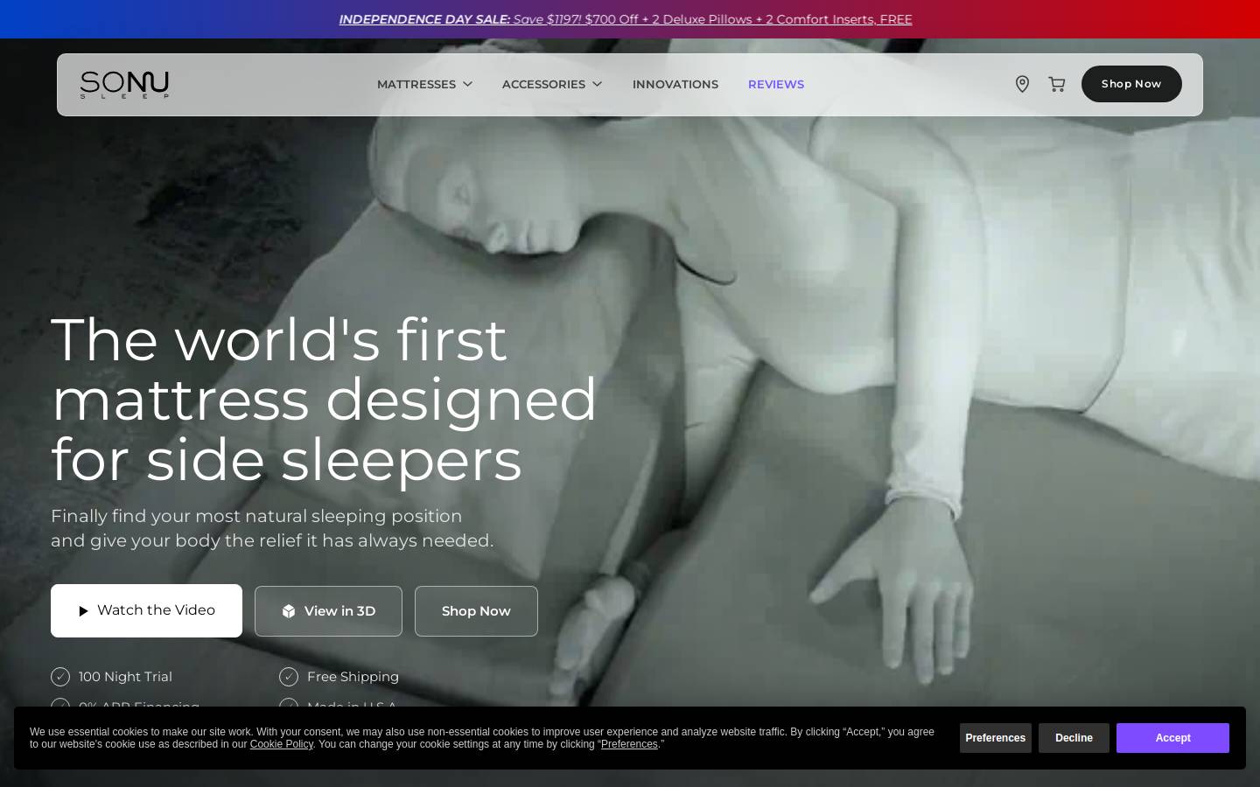The image size is (1260, 787).
Task: Open the shopping cart icon
Action: pyautogui.click(x=1057, y=84)
